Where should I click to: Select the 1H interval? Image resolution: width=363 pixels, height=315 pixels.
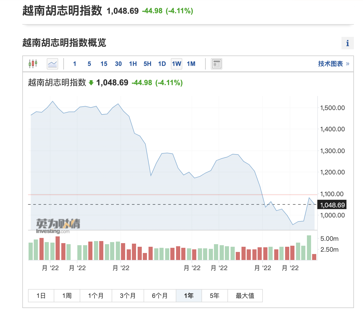(133, 64)
